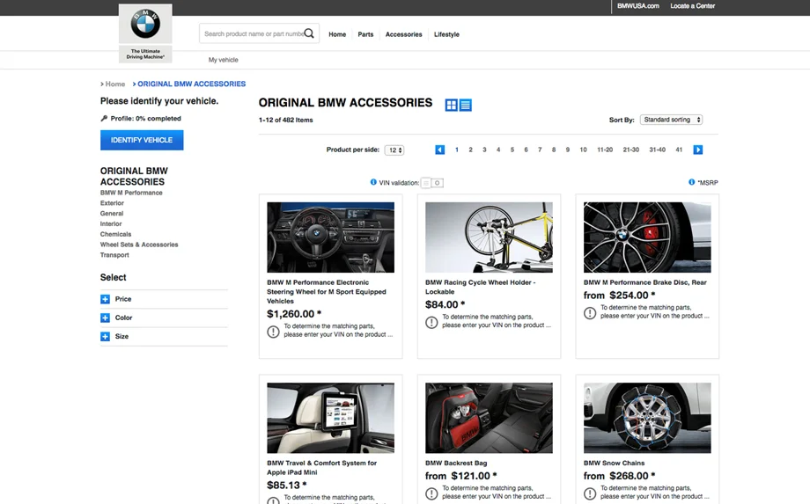
Task: Open the Product per side dropdown
Action: point(394,150)
